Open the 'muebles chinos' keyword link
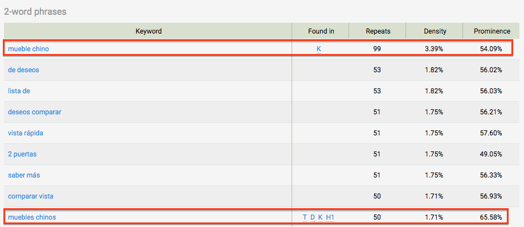The height and width of the screenshot is (227, 524). 32,217
